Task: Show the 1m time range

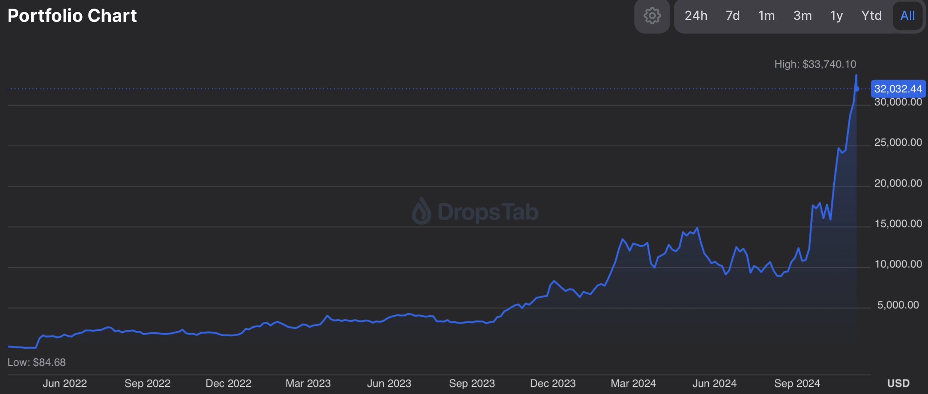Action: point(766,16)
